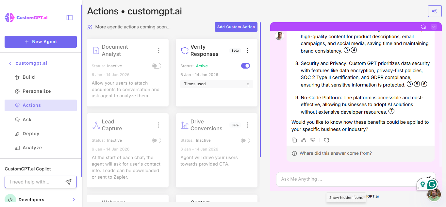Open the Deploy menu item

coord(41,134)
